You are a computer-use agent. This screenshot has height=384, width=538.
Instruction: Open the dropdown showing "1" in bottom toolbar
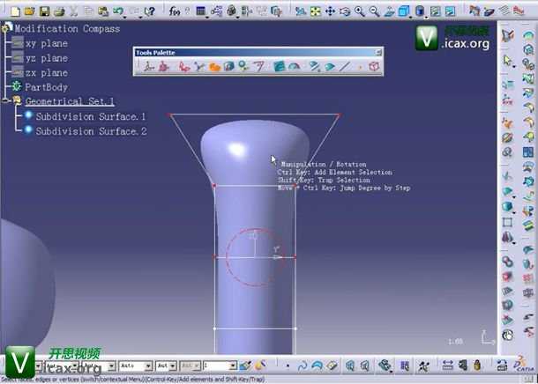(220, 365)
